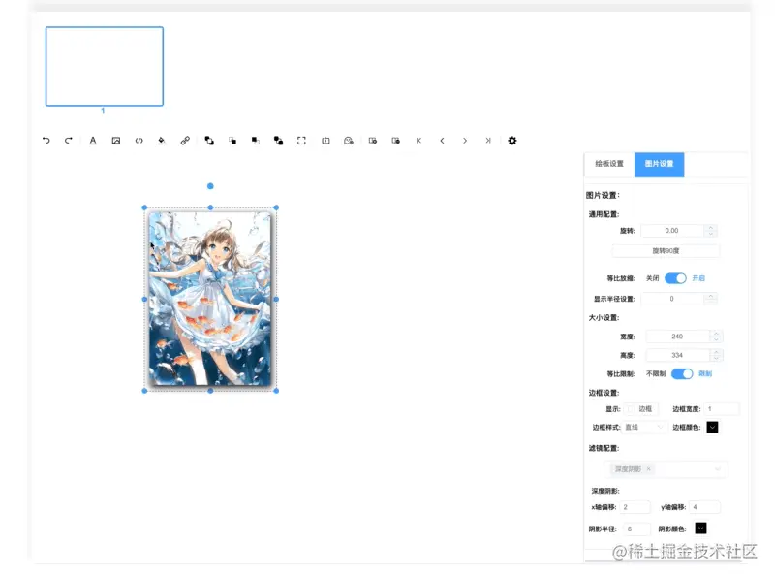This screenshot has width=775, height=577.
Task: Increase 高度 value with up arrow
Action: [716, 352]
